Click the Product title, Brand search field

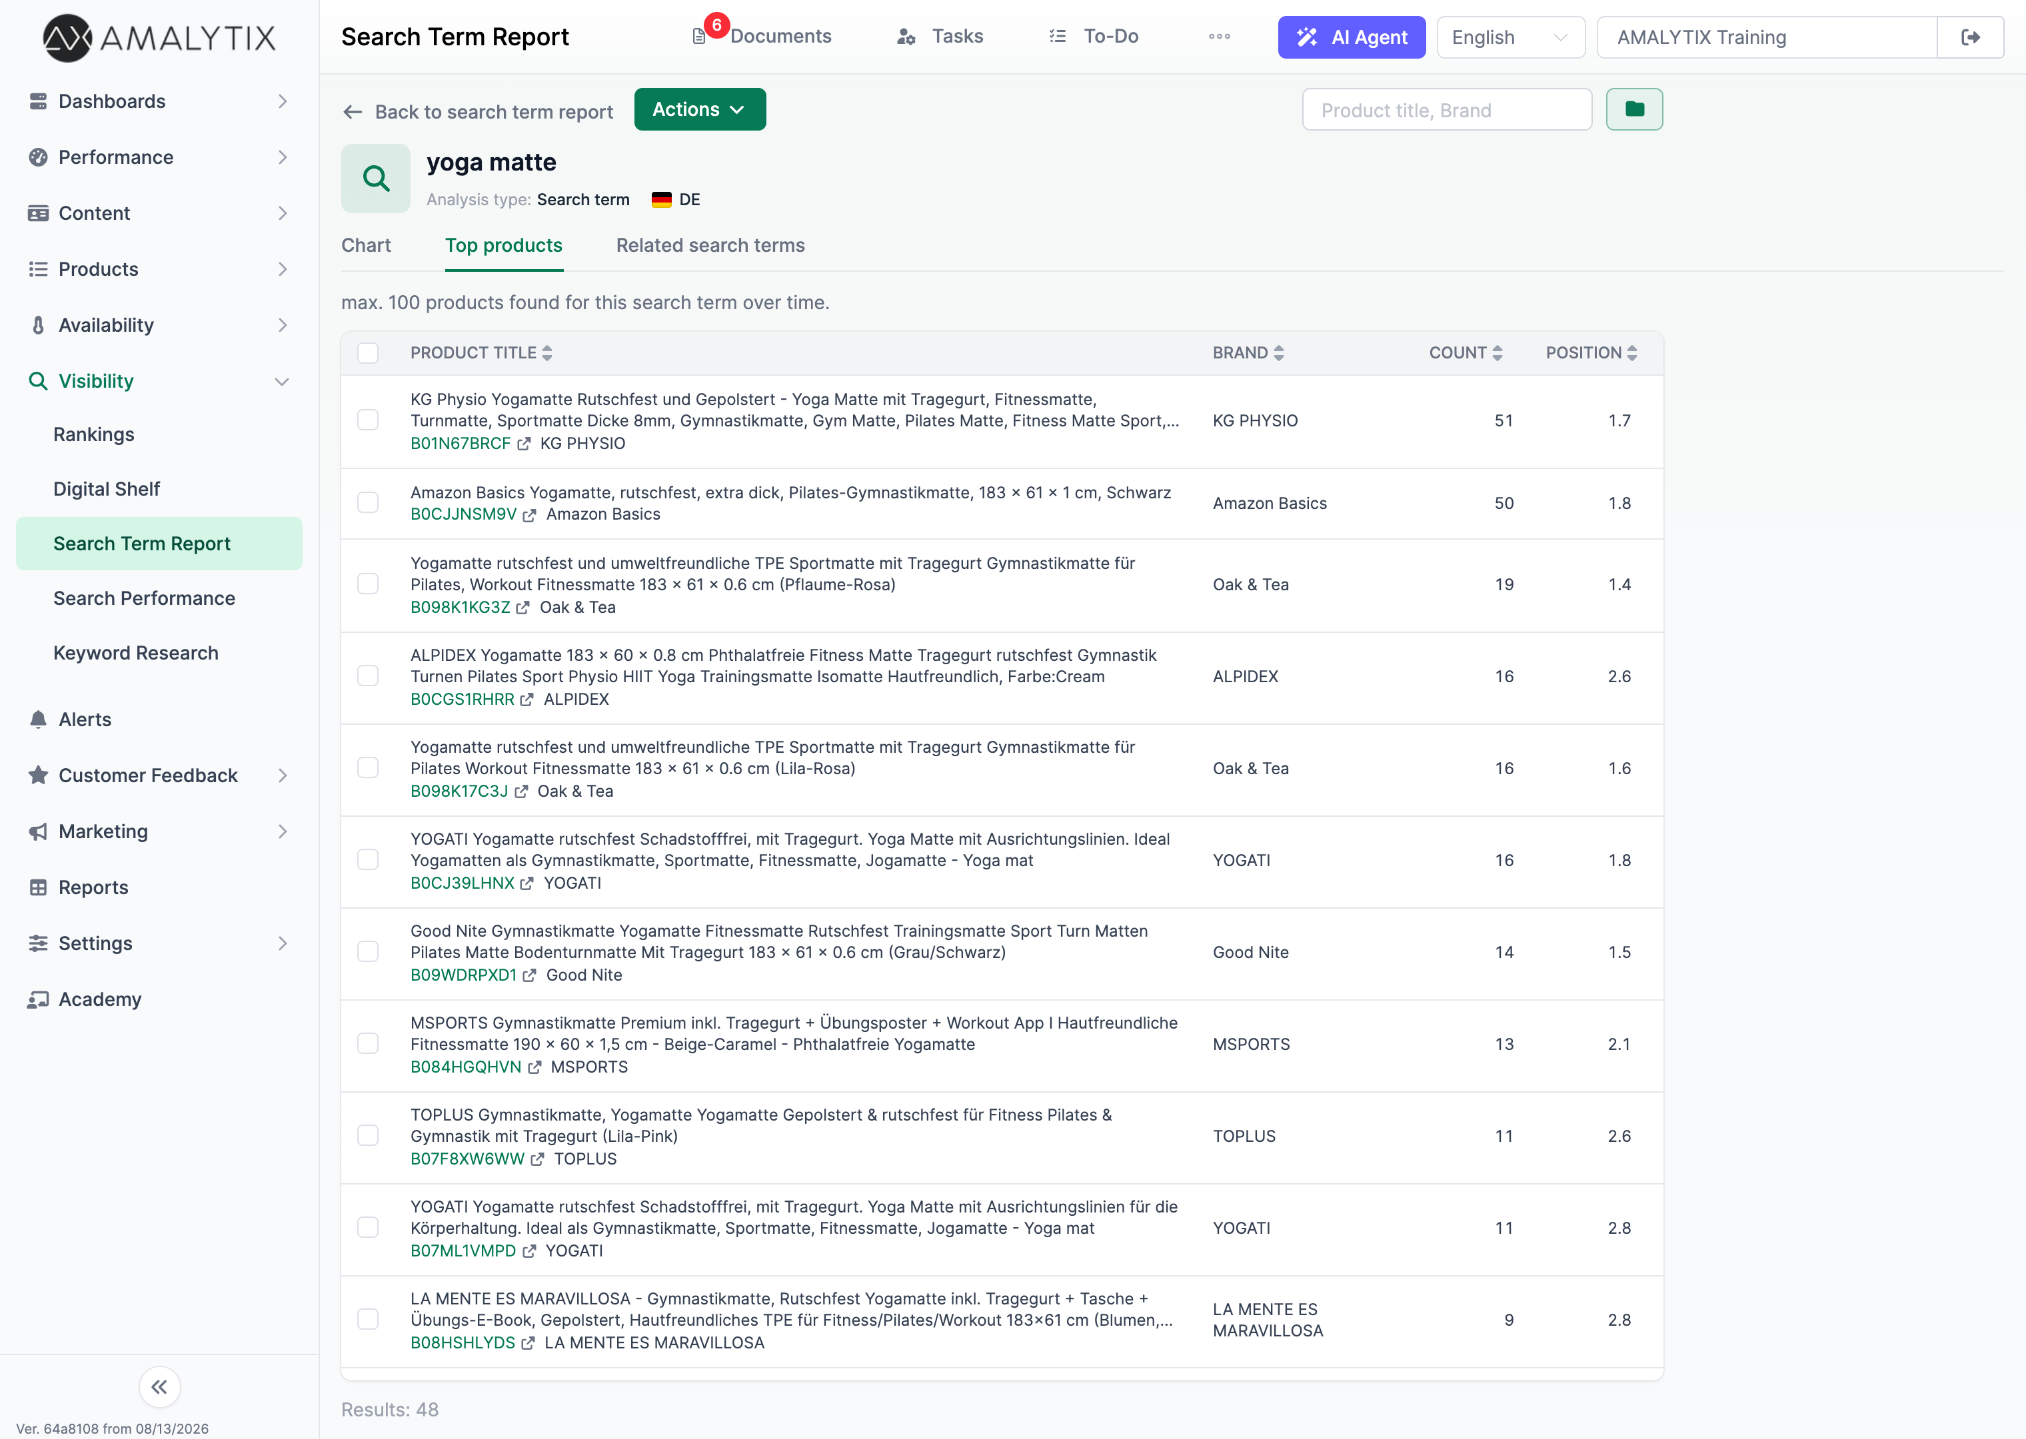pos(1448,109)
